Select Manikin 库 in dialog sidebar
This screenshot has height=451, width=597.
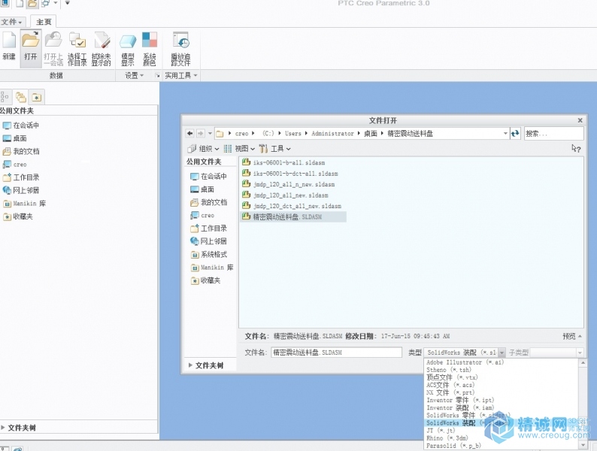[x=212, y=268]
